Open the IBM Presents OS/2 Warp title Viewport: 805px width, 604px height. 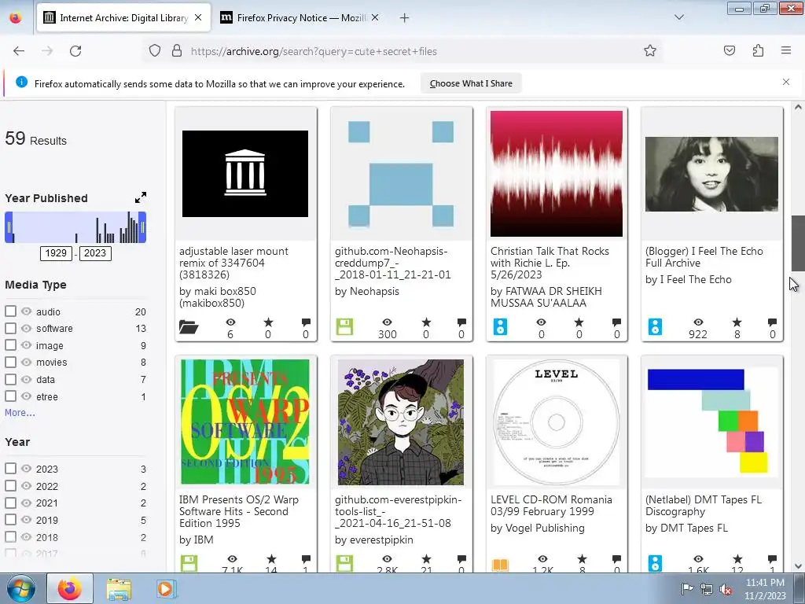pos(239,511)
